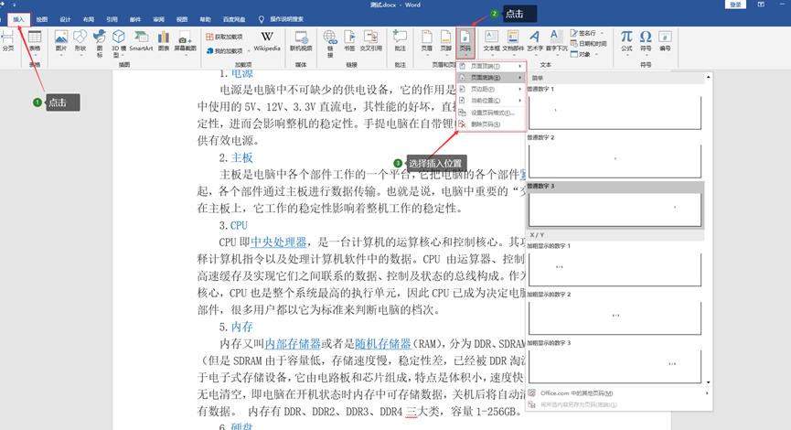Image resolution: width=791 pixels, height=430 pixels.
Task: Open 文档部件 quick parts
Action: click(513, 42)
